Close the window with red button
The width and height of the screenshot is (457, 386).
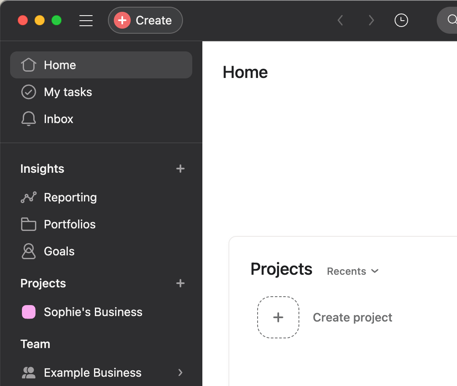pos(23,20)
